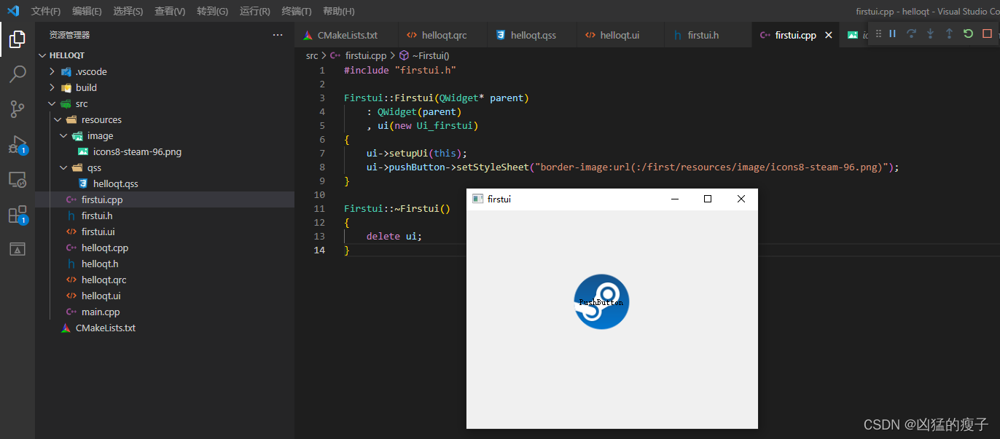Open the CMake view in activity bar
The height and width of the screenshot is (439, 1000).
[x=17, y=249]
